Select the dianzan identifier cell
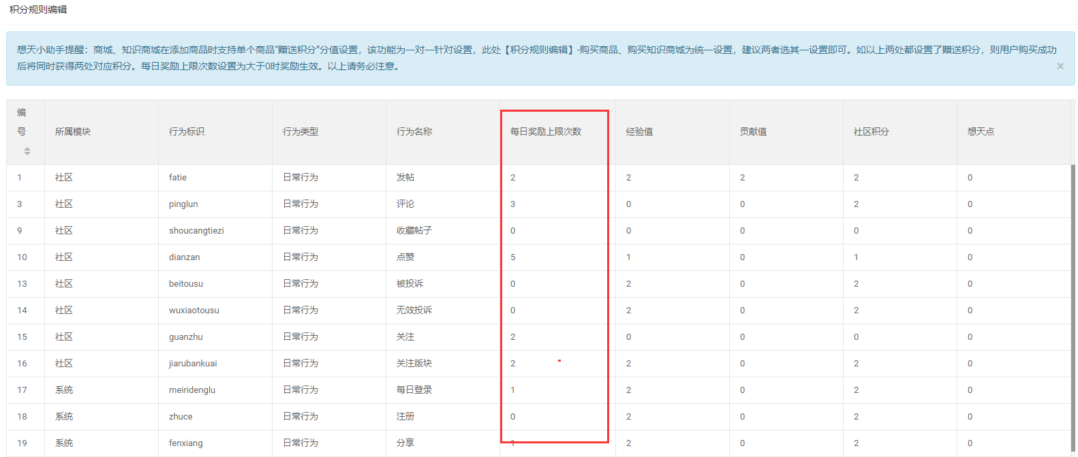 tap(215, 257)
